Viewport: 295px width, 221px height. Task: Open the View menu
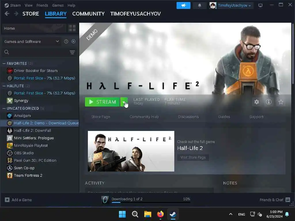(29, 5)
